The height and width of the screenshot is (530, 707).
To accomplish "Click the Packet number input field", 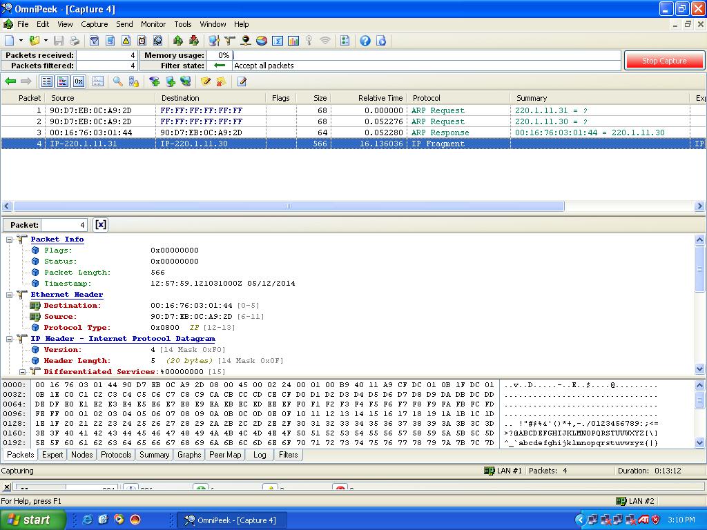I will point(64,224).
